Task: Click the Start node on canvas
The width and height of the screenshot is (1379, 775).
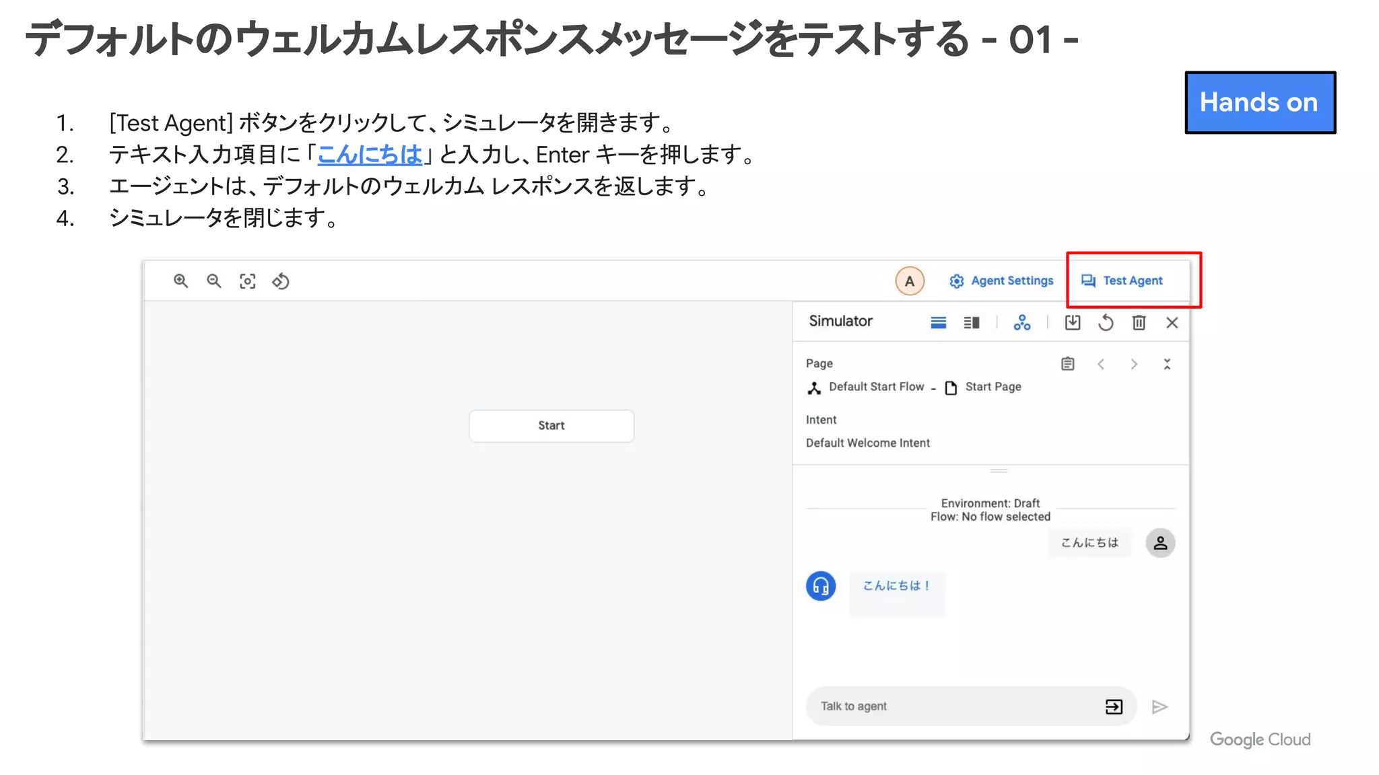Action: 551,426
